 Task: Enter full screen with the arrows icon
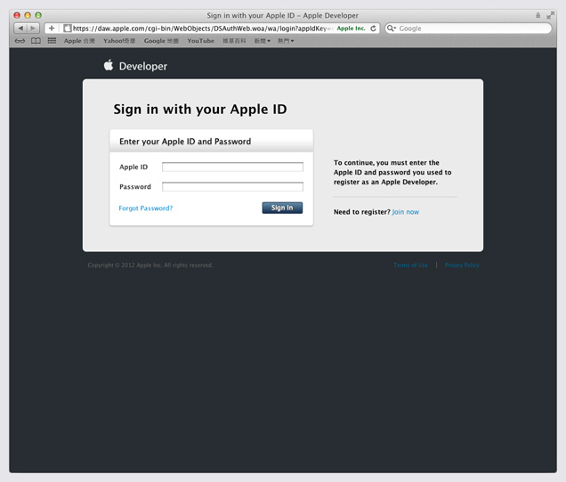click(x=550, y=15)
